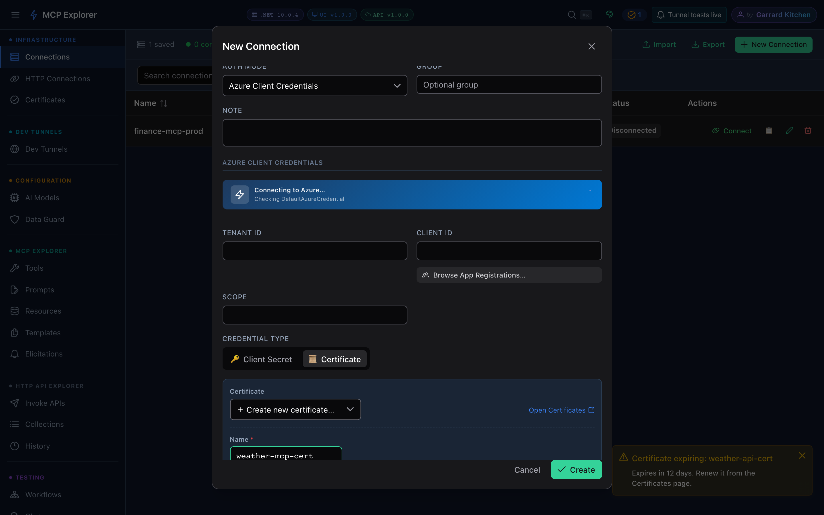Click the History clock icon

[15, 446]
